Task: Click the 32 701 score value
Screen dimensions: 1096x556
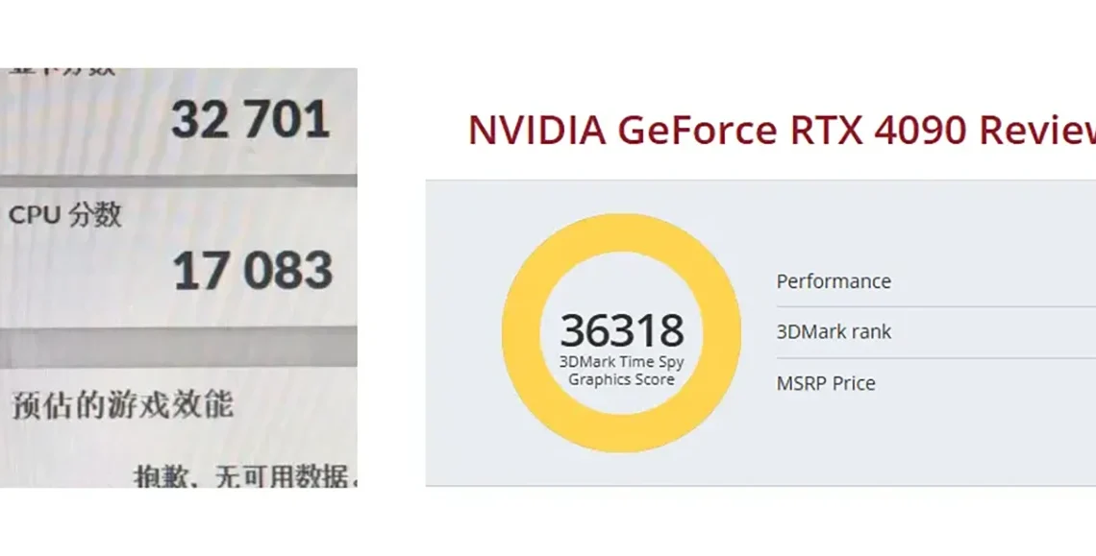Action: pos(250,119)
